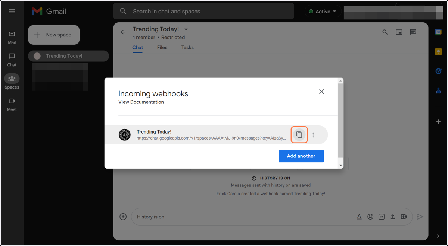Open Chat in the sidebar
Image resolution: width=448 pixels, height=246 pixels.
[12, 60]
